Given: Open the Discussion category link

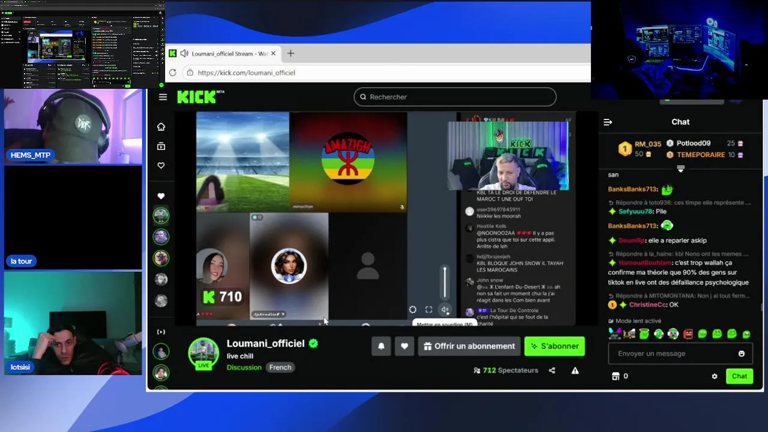Looking at the screenshot, I should pos(244,367).
